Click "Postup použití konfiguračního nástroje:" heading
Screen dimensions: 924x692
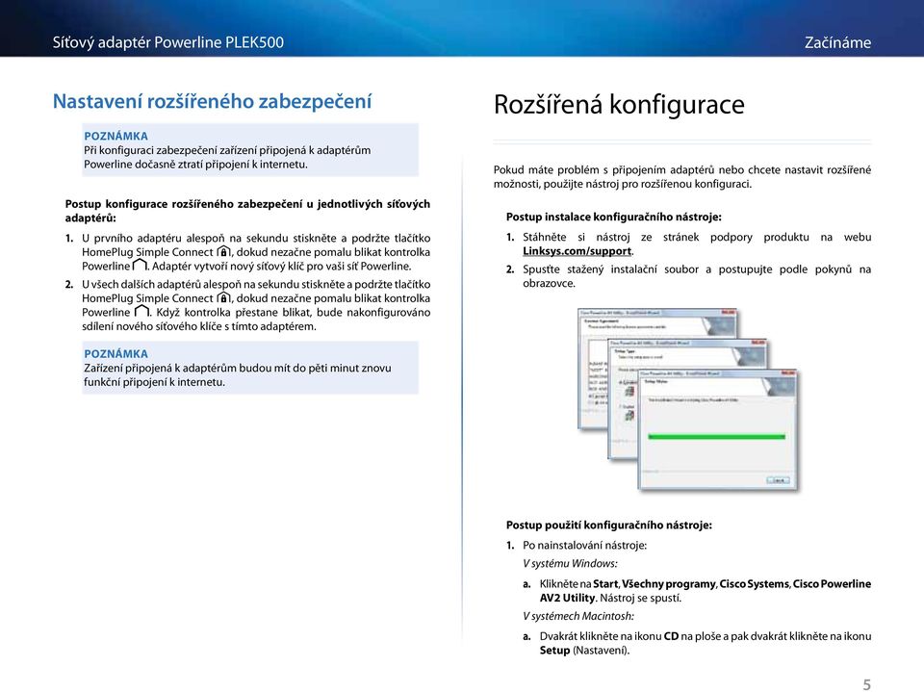(x=608, y=525)
